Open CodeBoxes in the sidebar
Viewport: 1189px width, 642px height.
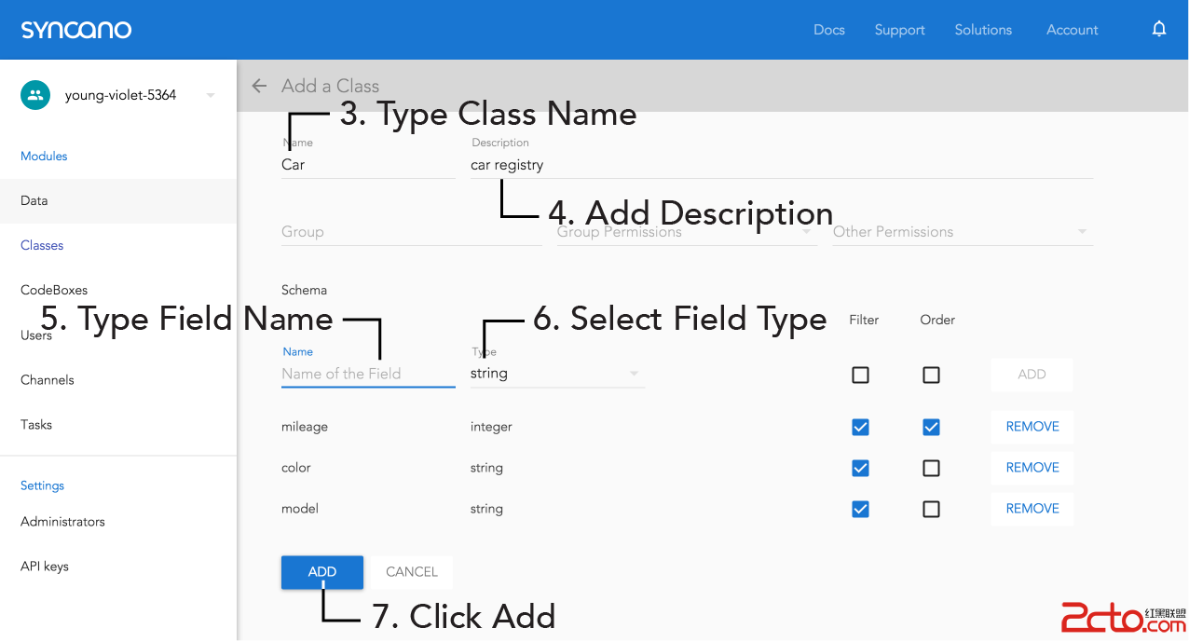[x=54, y=290]
